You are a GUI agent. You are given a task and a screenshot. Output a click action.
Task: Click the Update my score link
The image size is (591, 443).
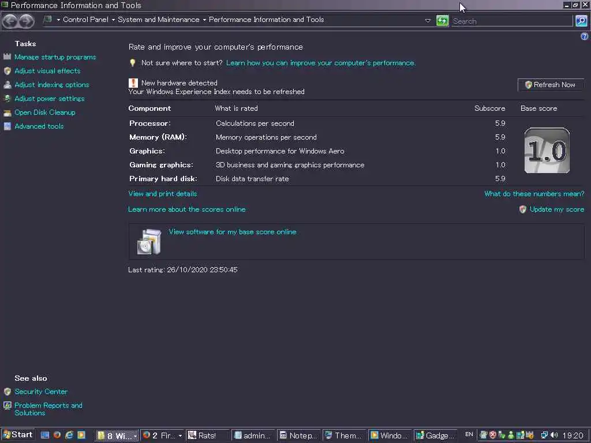tap(557, 209)
